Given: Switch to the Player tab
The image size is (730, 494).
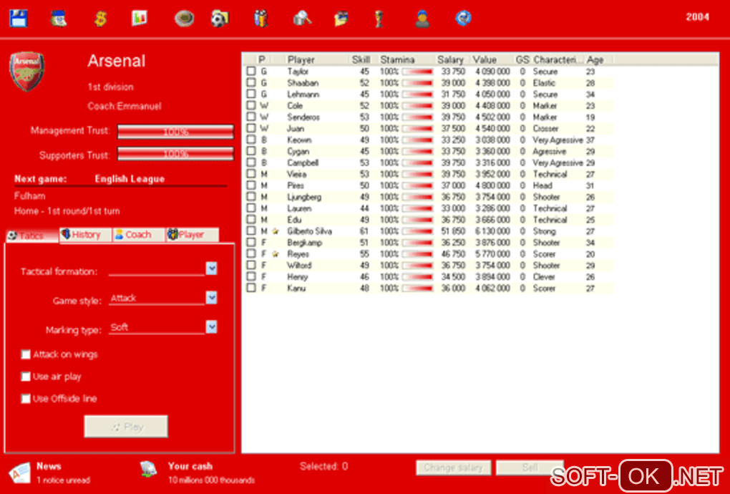Looking at the screenshot, I should 191,235.
